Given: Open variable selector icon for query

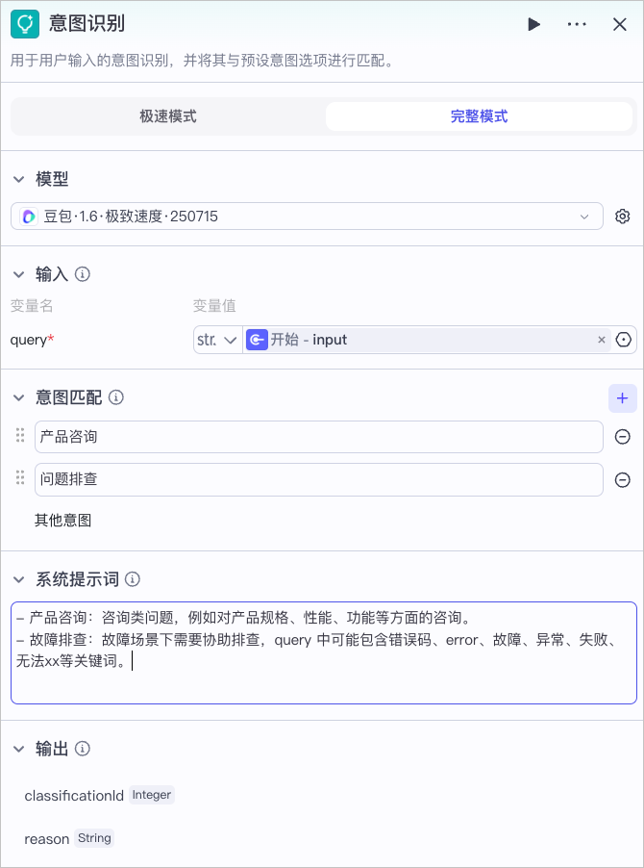Looking at the screenshot, I should coord(624,340).
